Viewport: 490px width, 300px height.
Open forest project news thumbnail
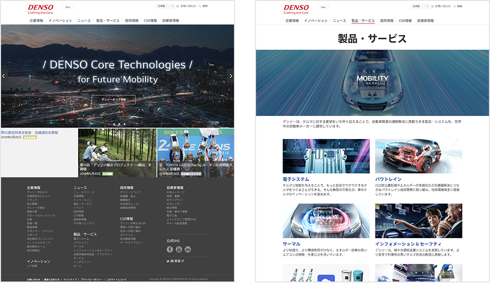117,153
